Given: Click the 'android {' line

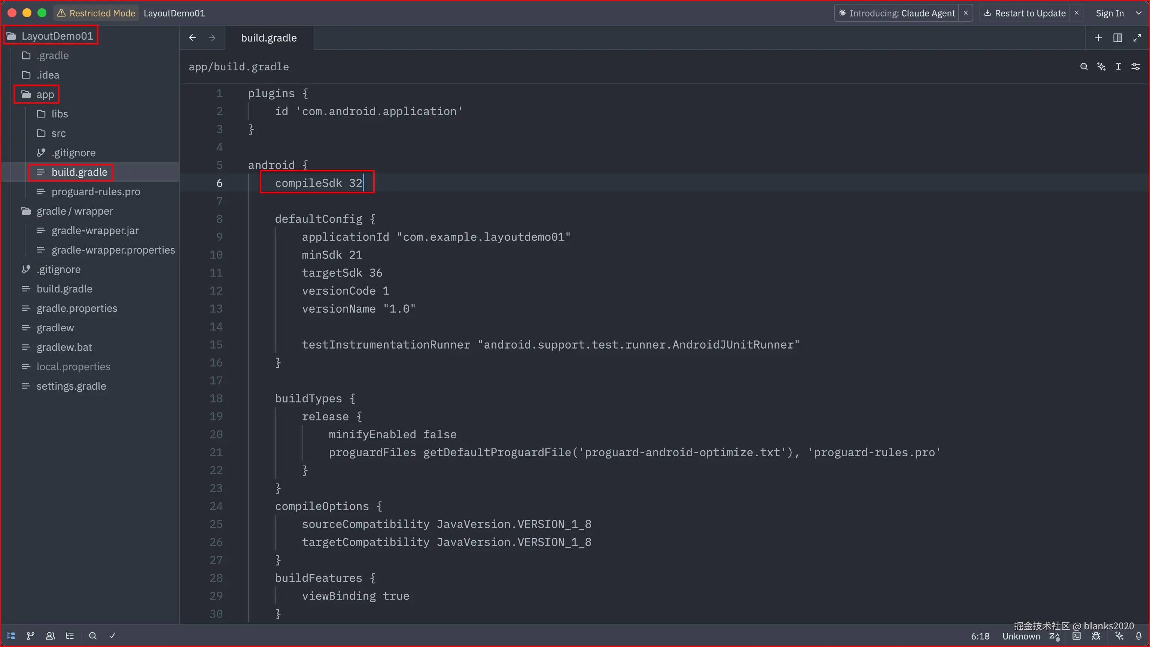Looking at the screenshot, I should tap(278, 165).
